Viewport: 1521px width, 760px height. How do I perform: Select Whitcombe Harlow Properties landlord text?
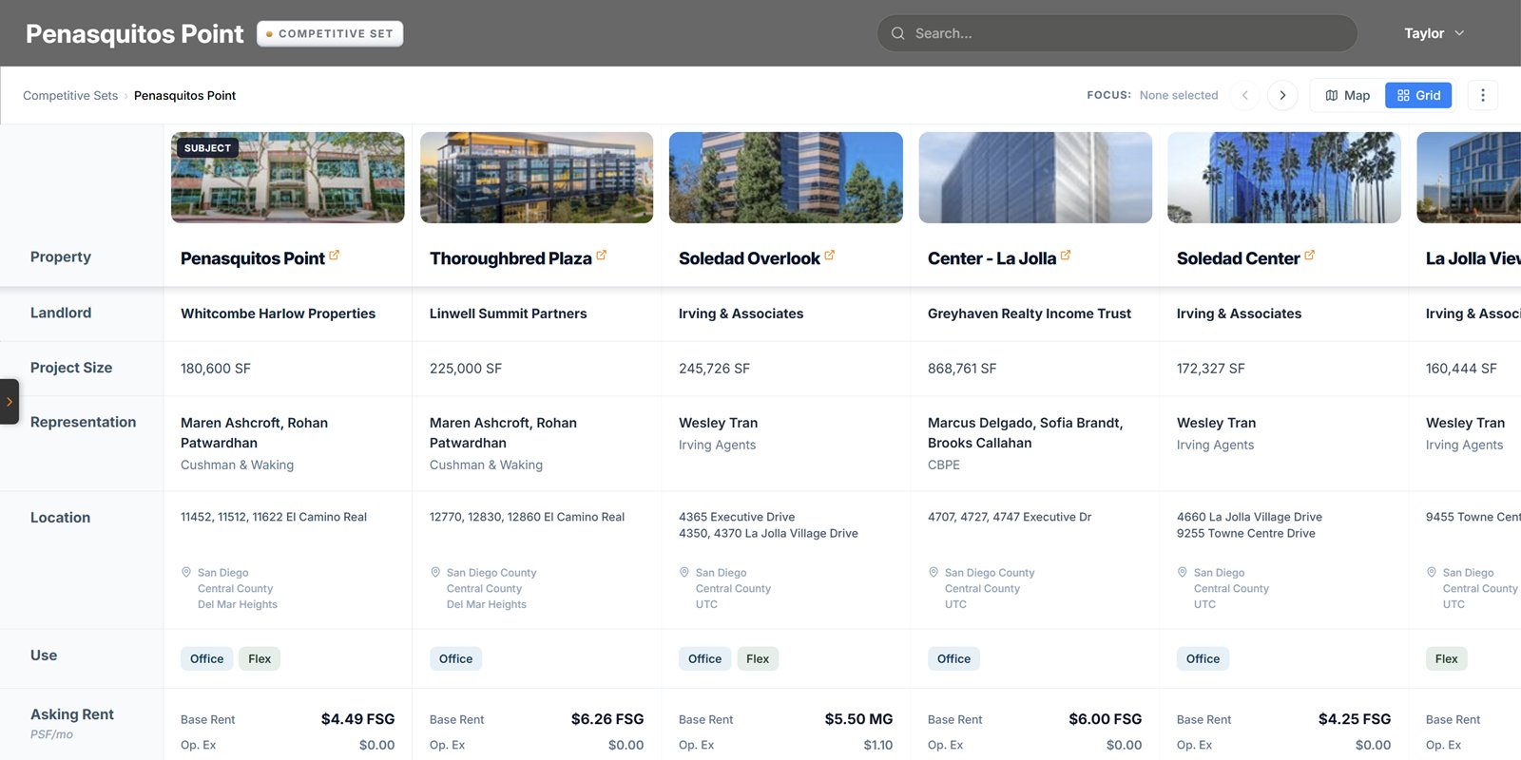278,313
